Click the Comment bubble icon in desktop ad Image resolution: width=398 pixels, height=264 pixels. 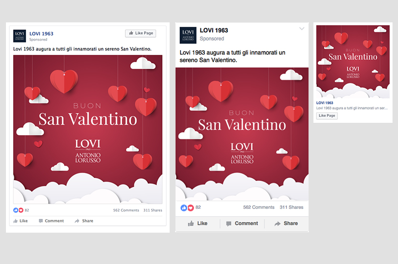point(41,221)
